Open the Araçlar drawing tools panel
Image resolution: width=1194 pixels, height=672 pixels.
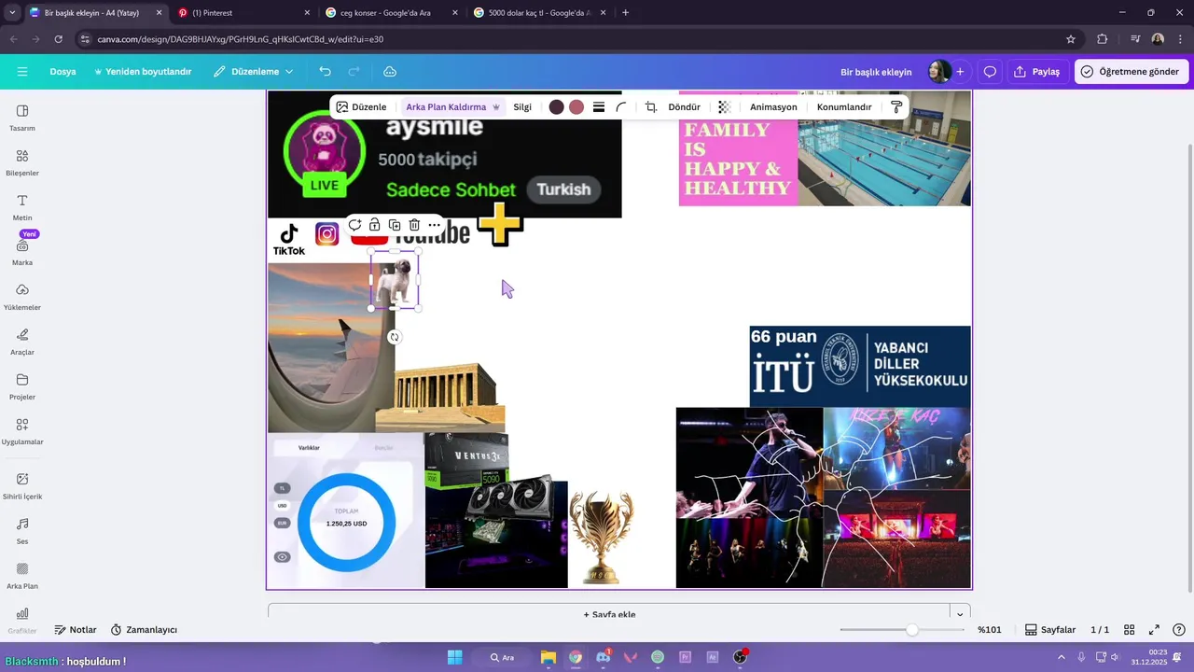(22, 342)
